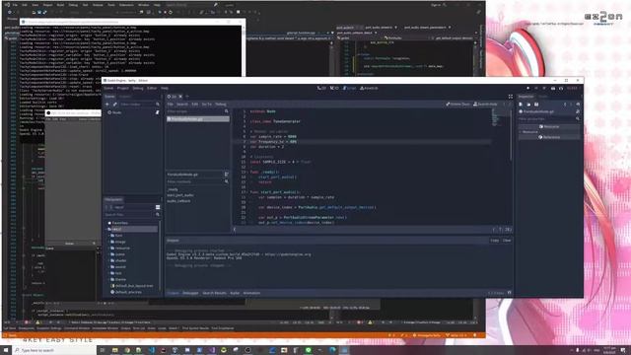Switch to the 2D workspace

321,88
